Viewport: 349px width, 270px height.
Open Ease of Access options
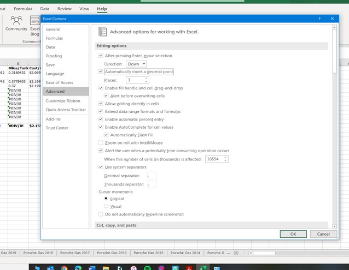[66, 82]
